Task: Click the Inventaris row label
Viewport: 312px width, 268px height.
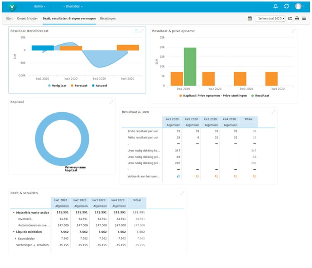Action: point(25,219)
